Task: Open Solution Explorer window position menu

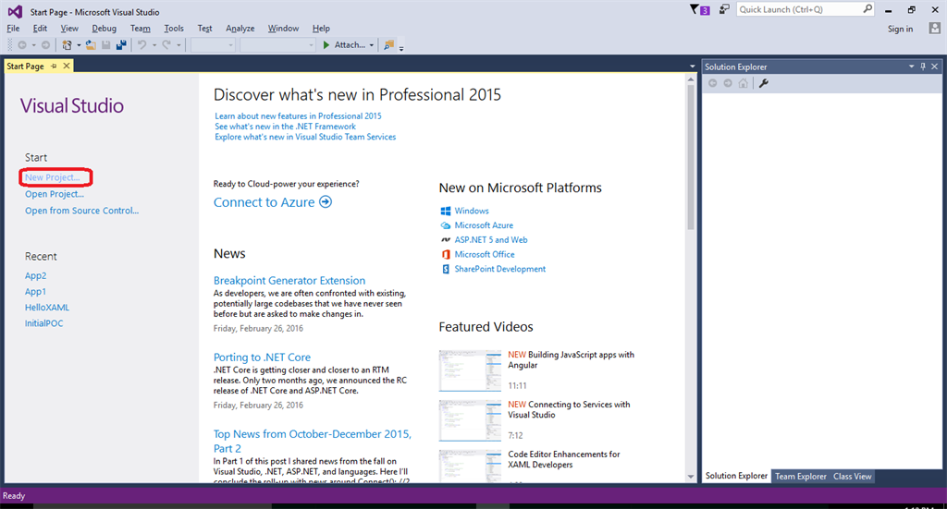Action: click(x=911, y=67)
